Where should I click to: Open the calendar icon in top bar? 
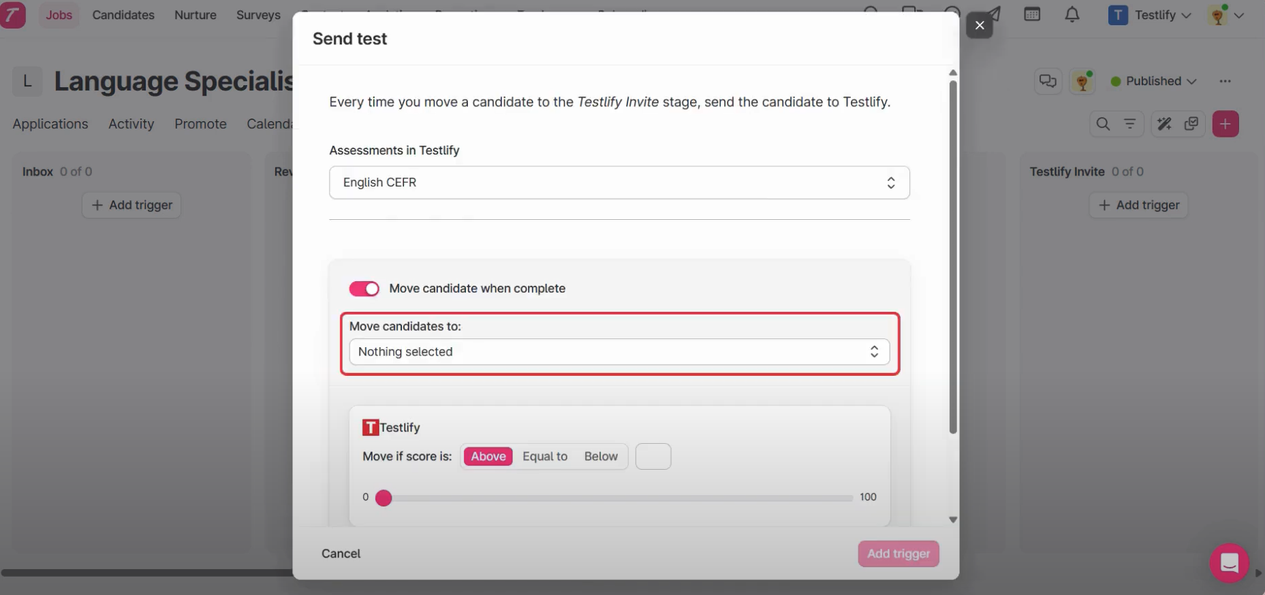click(x=1032, y=14)
